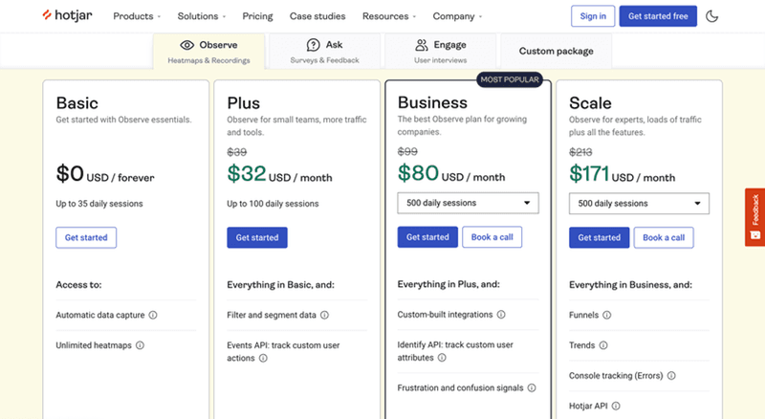Expand the Solutions navigation menu

pos(202,16)
